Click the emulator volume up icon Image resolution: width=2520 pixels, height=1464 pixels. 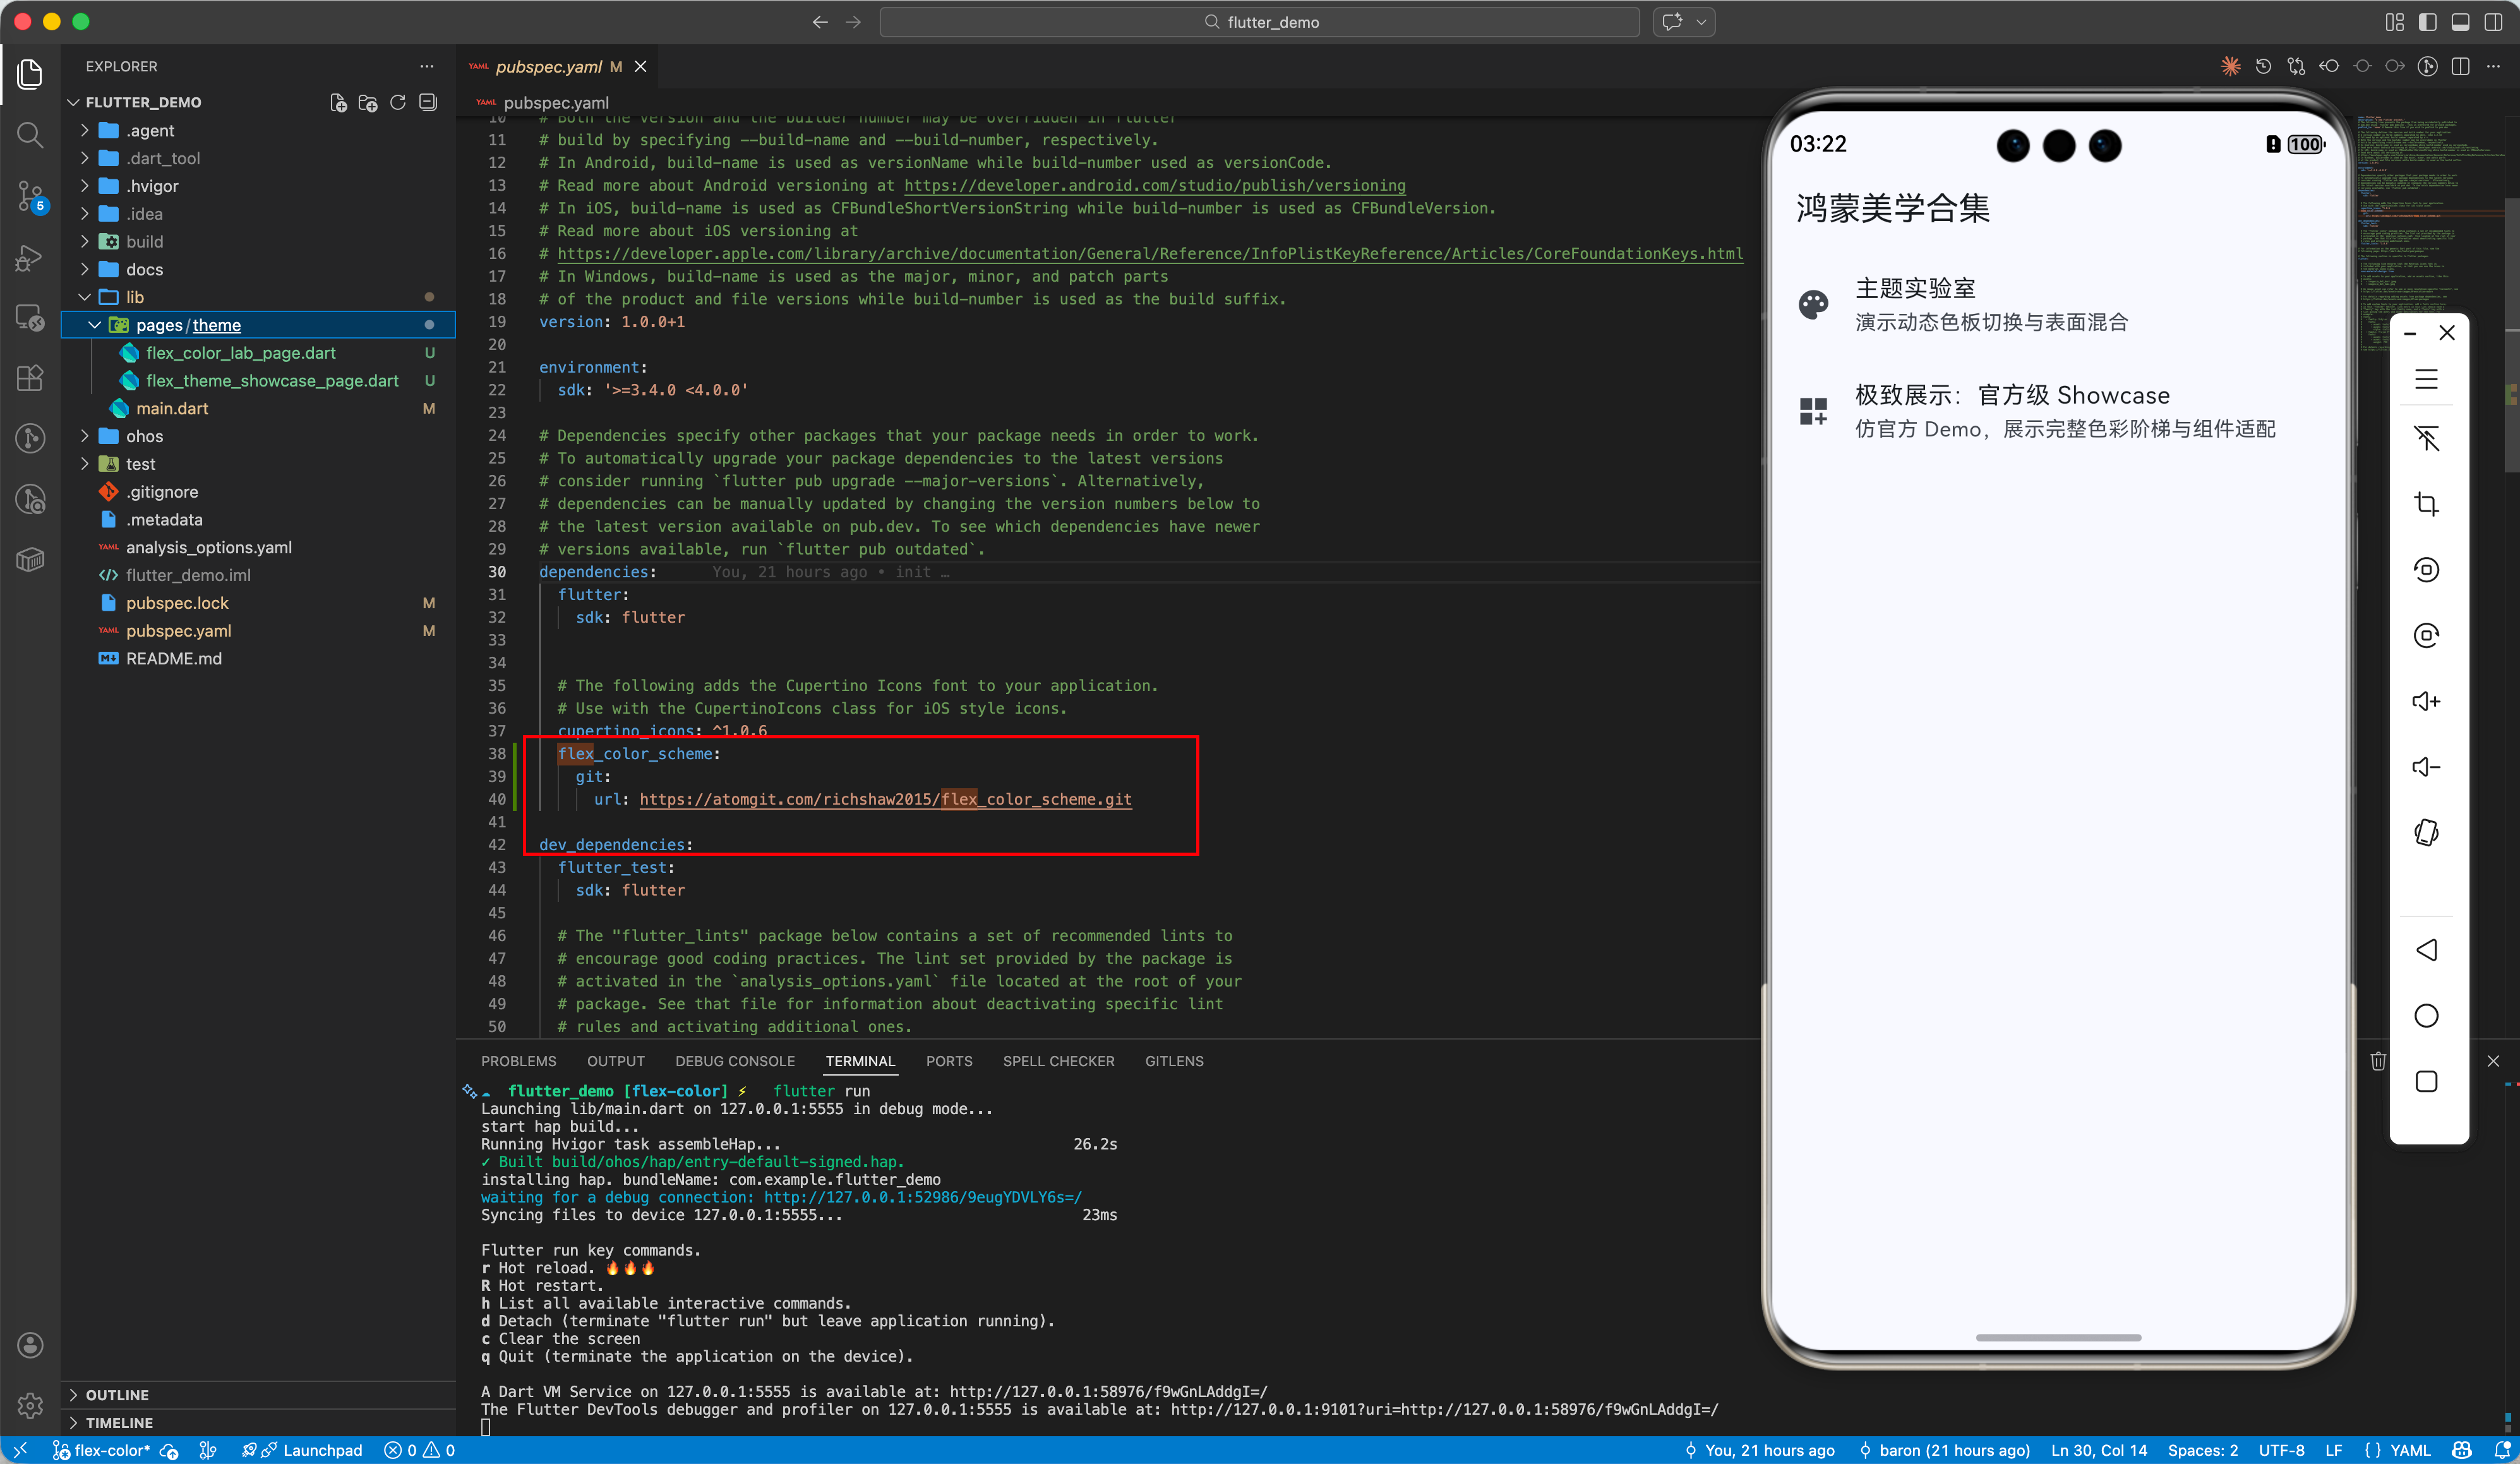click(2426, 701)
